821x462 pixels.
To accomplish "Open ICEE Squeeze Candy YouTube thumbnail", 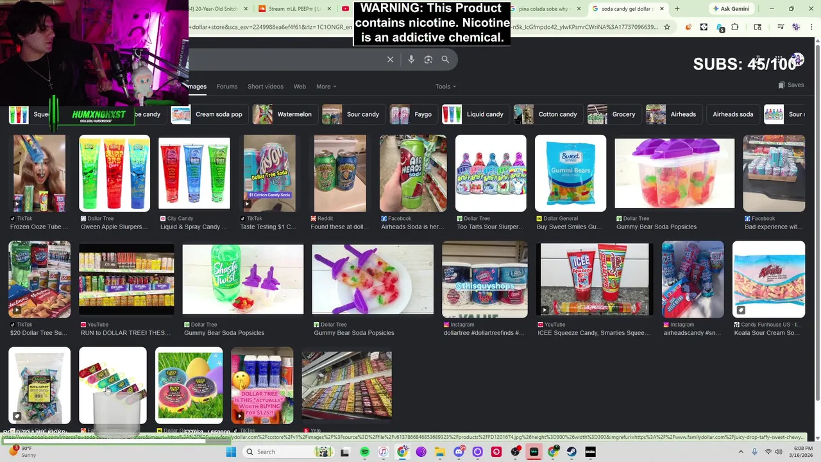I will point(594,279).
